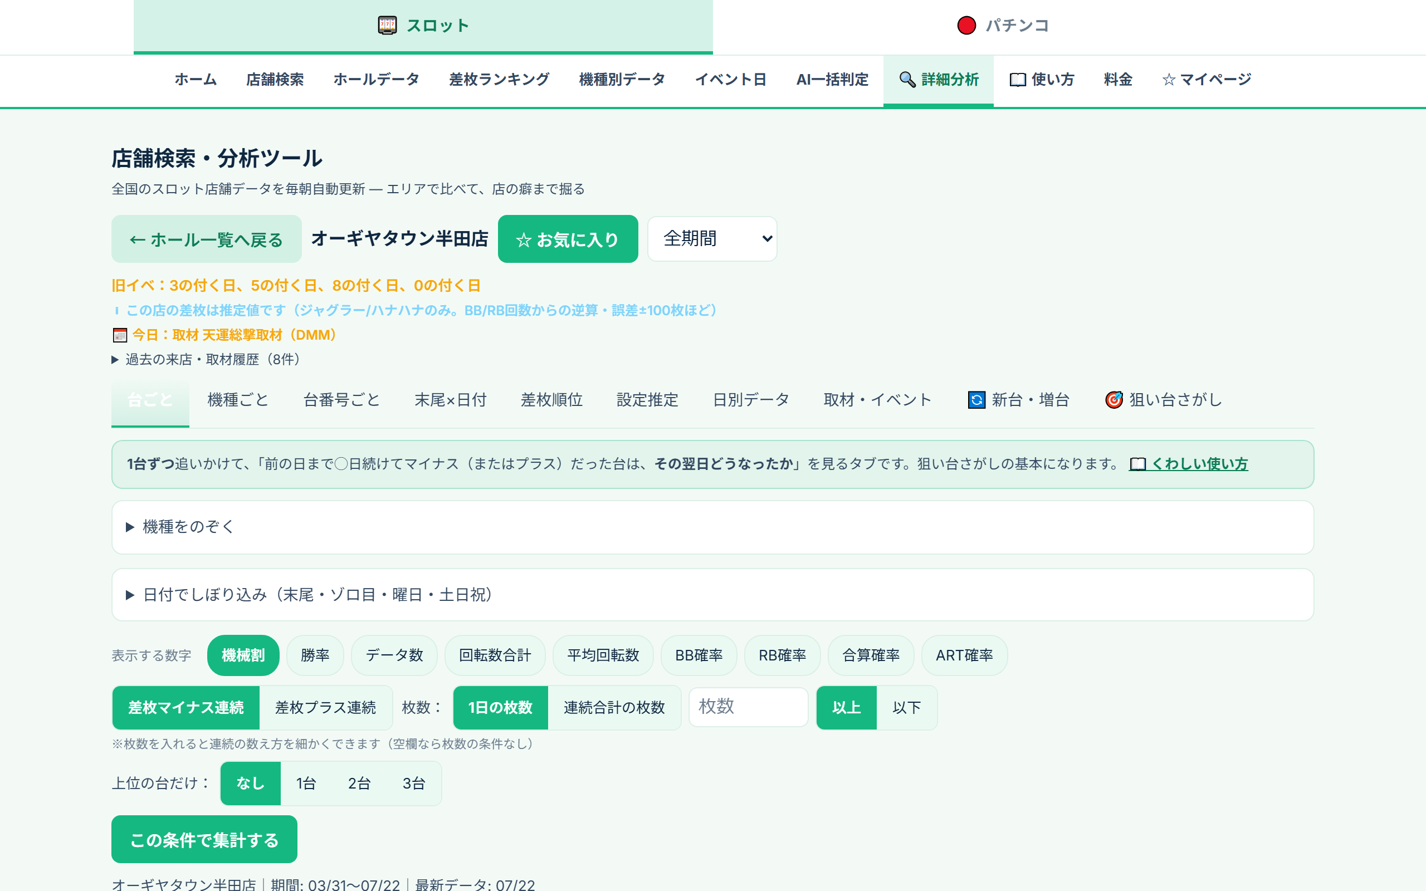
Task: Choose 差枚マイナス連続 mode
Action: (x=185, y=708)
